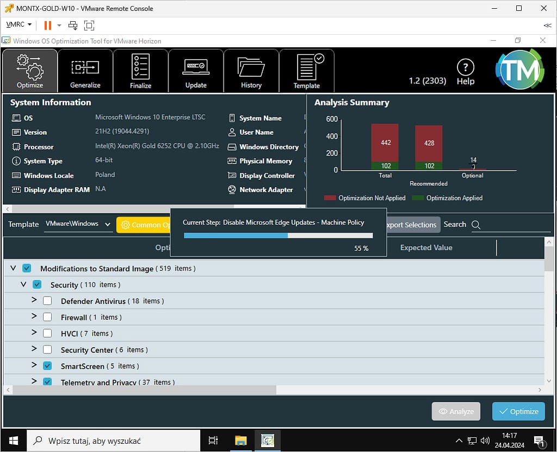Expand the HVCI tree node
Screen dimensions: 557x452
point(34,333)
